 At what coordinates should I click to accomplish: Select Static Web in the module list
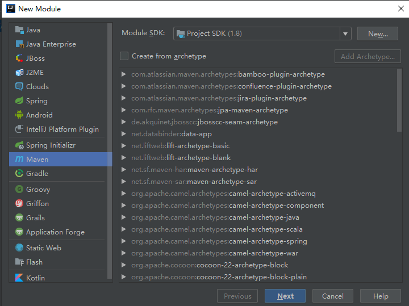(x=43, y=248)
